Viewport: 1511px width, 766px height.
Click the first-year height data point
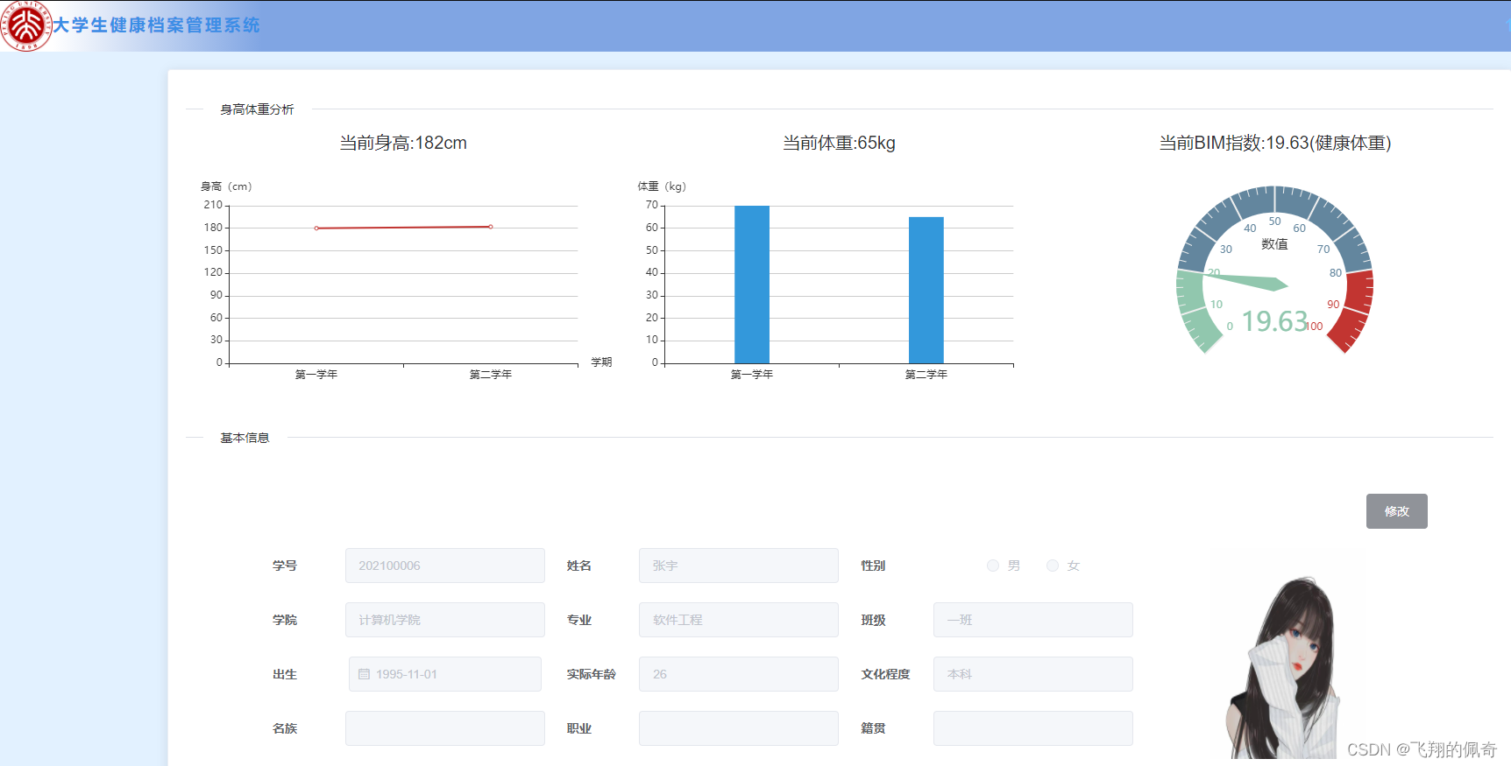(x=316, y=228)
